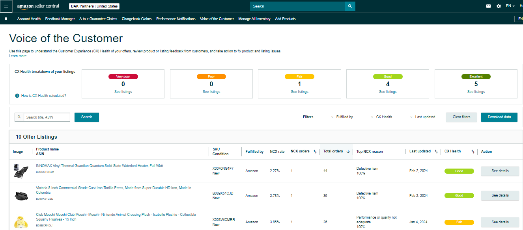523x230 pixels.
Task: Click the bookmark icon in navigation bar
Action: 6,19
